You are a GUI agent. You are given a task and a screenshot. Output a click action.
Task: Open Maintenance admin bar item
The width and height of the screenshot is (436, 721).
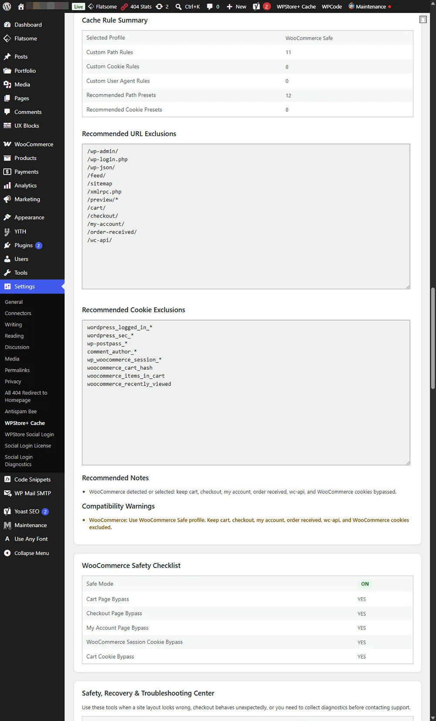click(x=370, y=7)
